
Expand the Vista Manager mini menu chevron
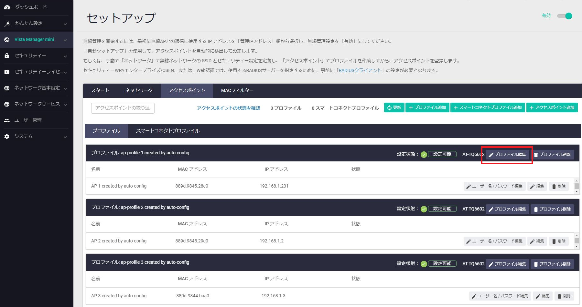pyautogui.click(x=65, y=40)
